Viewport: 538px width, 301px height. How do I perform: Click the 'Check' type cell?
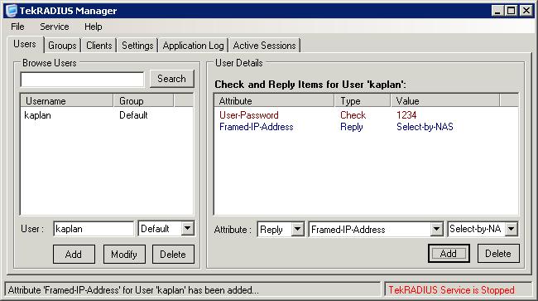pyautogui.click(x=353, y=115)
